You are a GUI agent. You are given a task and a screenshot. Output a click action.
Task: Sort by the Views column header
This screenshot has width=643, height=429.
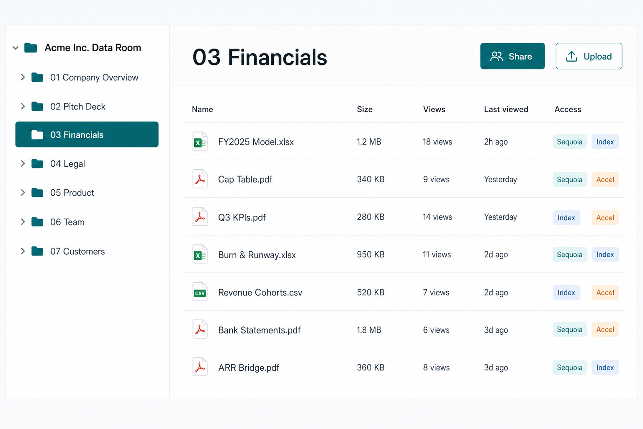coord(434,109)
